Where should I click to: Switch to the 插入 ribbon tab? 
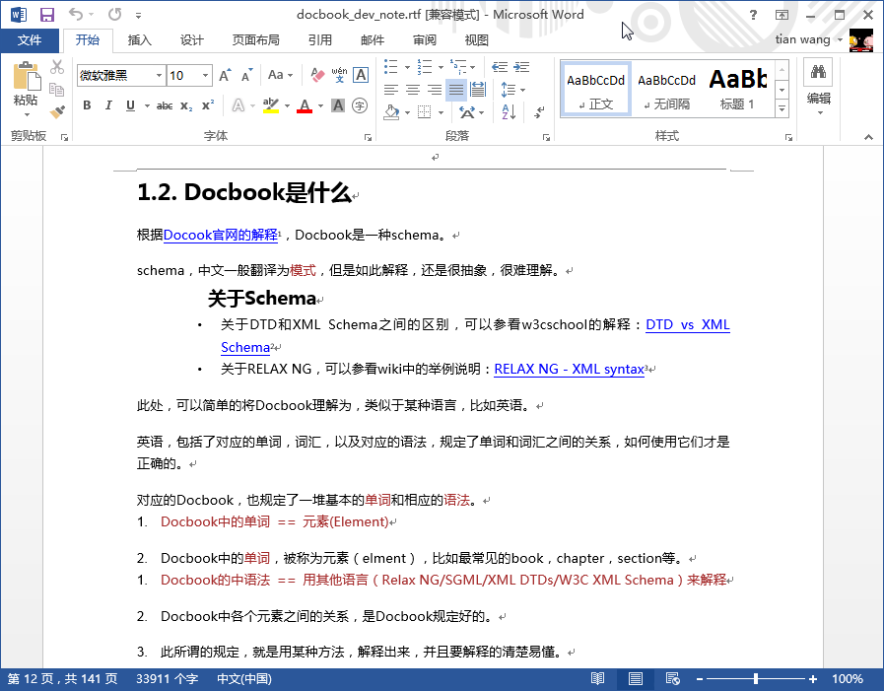coord(139,40)
